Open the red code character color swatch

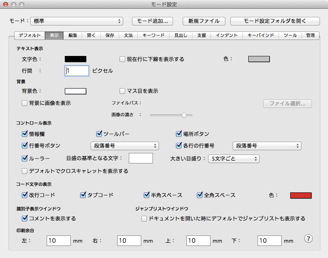click(x=301, y=195)
